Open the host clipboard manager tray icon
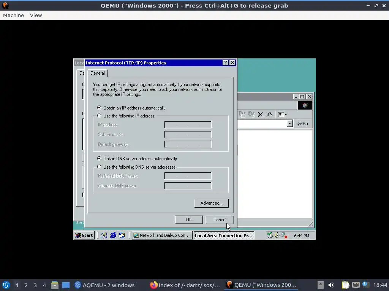 (345, 285)
